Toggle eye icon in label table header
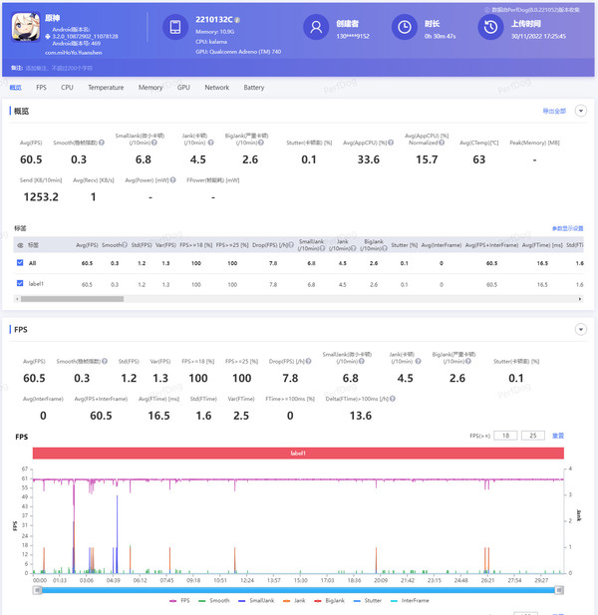598x615 pixels. click(20, 245)
